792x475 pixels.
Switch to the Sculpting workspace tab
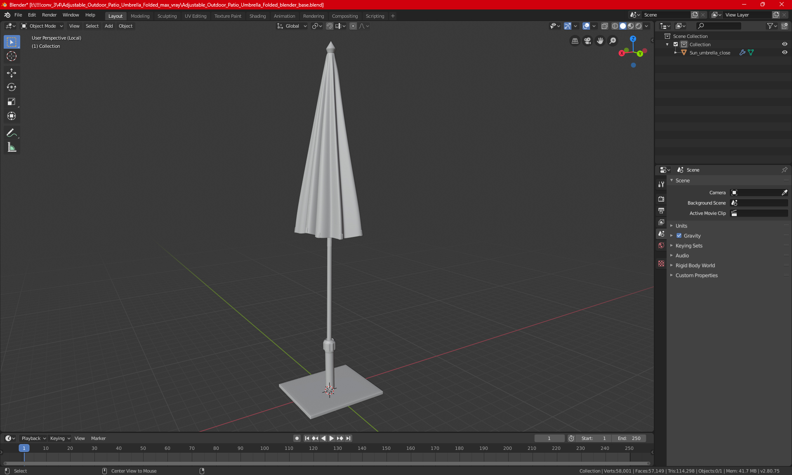(167, 16)
